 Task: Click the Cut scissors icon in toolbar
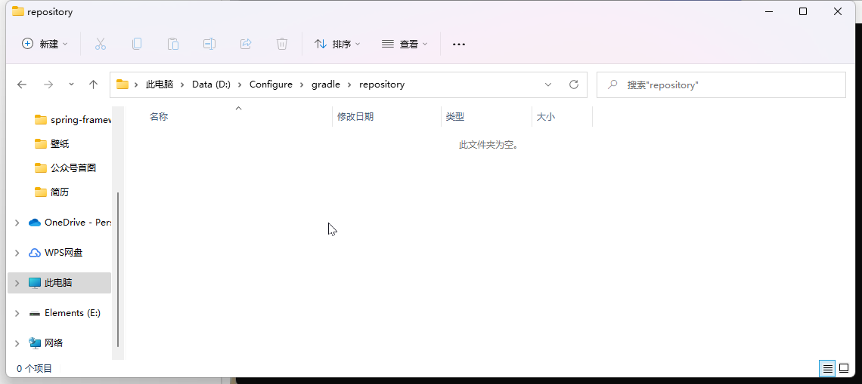101,44
